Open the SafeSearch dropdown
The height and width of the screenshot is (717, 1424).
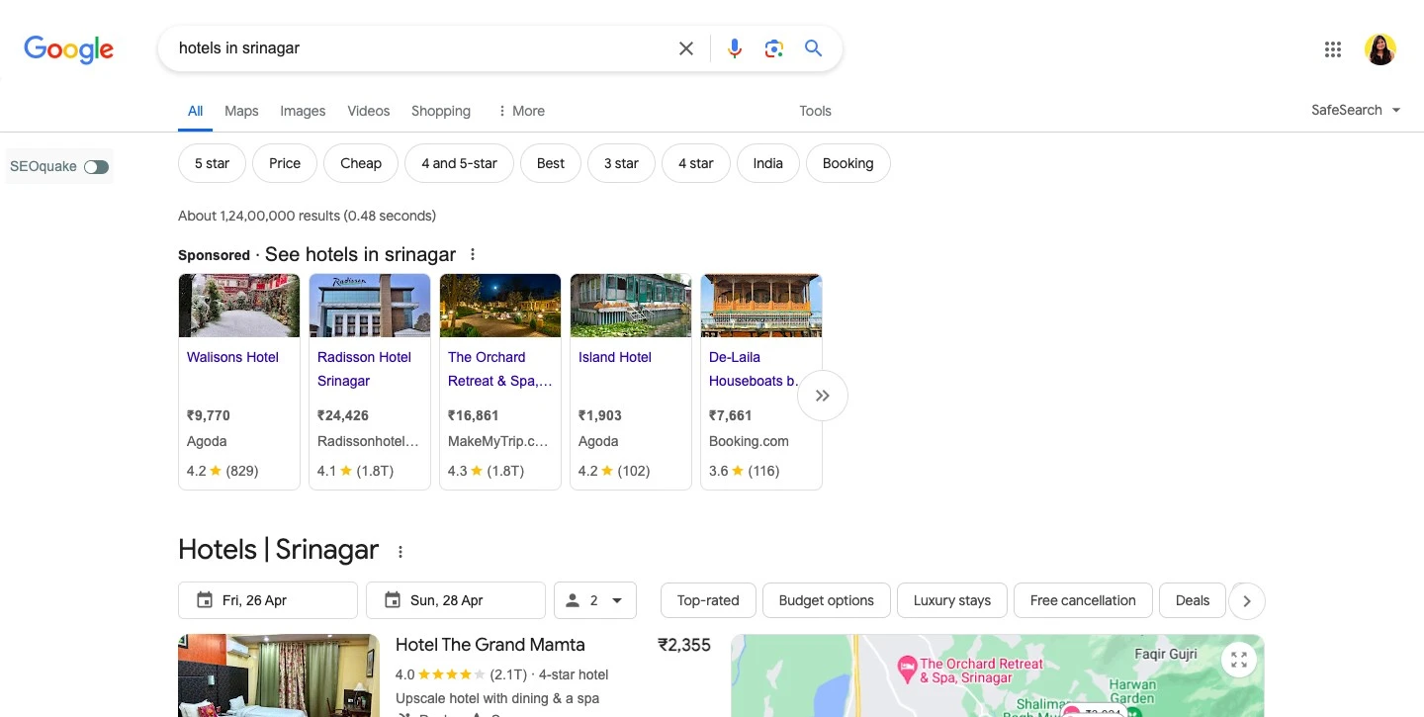[x=1356, y=110]
